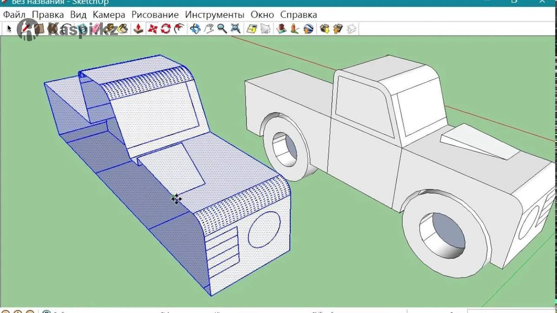Open the Правка menu
Viewport: 557px width, 313px height.
tap(48, 14)
